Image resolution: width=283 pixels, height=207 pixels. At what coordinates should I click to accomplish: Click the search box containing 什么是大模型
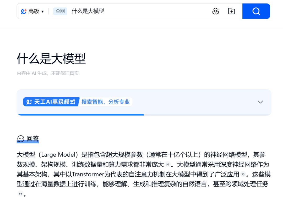[136, 11]
